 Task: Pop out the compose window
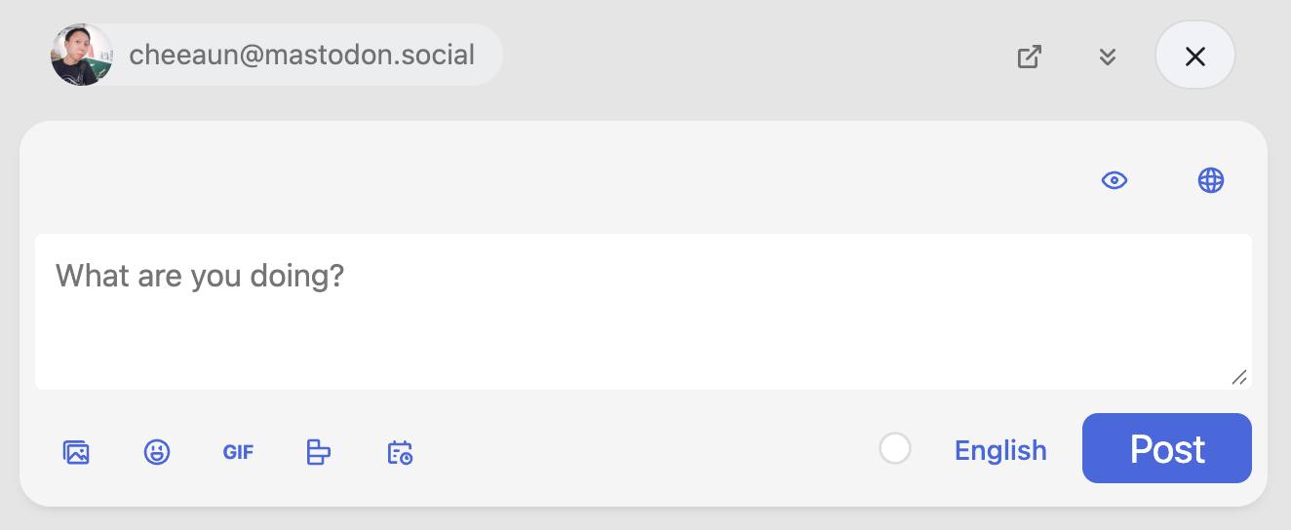point(1030,56)
